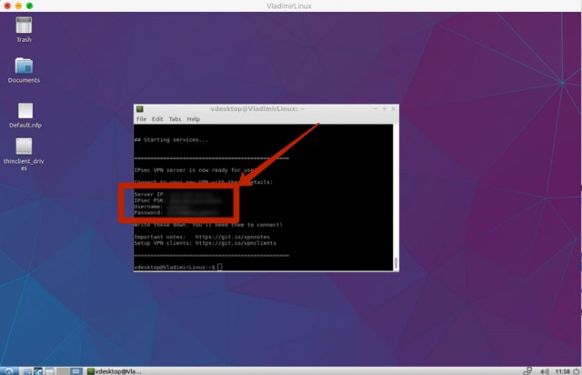Image resolution: width=582 pixels, height=375 pixels.
Task: Open the start menu in taskbar
Action: (x=7, y=370)
